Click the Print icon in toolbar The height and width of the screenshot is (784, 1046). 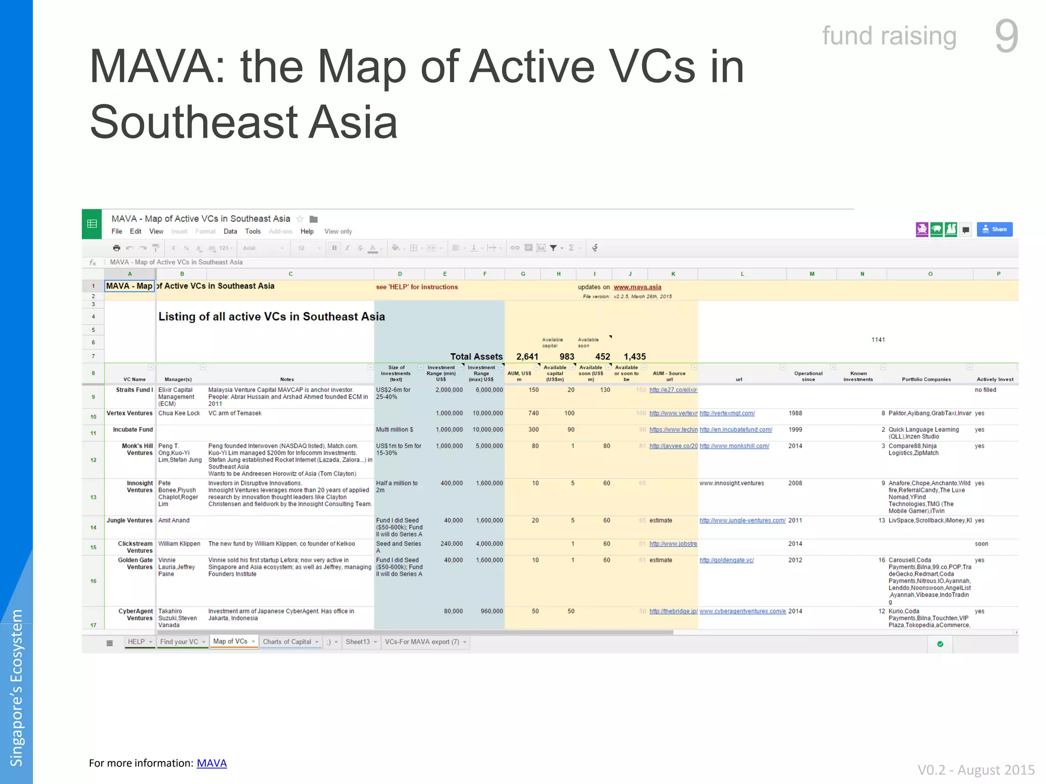pyautogui.click(x=116, y=248)
